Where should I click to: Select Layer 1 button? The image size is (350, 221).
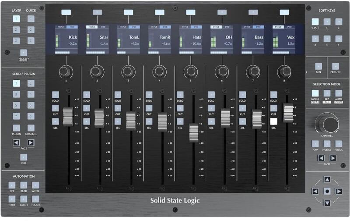(16, 19)
